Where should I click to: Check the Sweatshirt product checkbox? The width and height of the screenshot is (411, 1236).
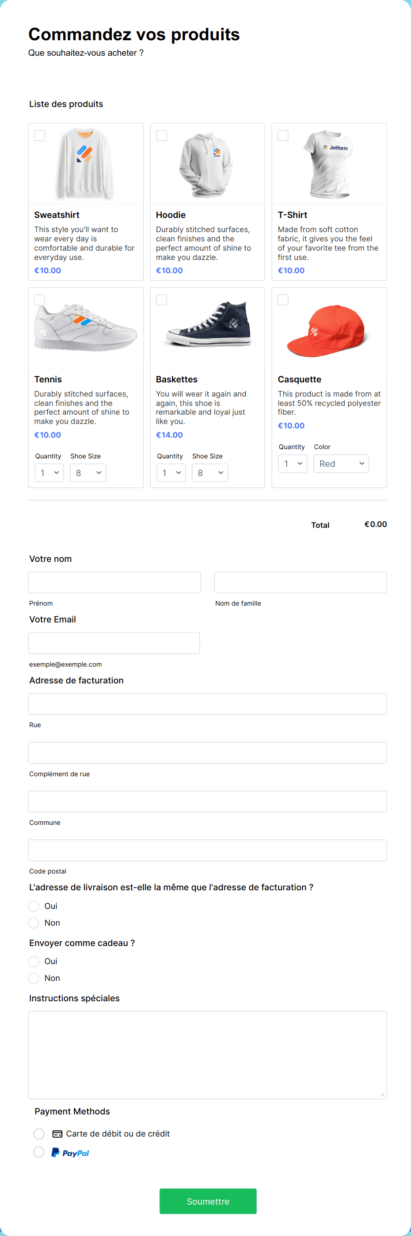40,136
